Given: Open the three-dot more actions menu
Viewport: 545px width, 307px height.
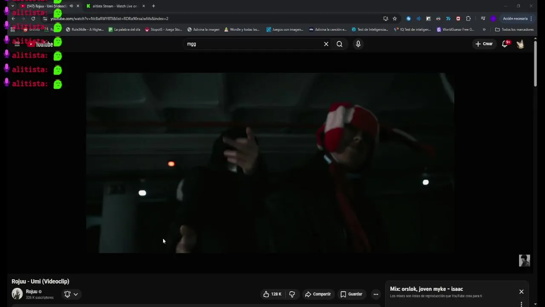Looking at the screenshot, I should click(x=376, y=294).
